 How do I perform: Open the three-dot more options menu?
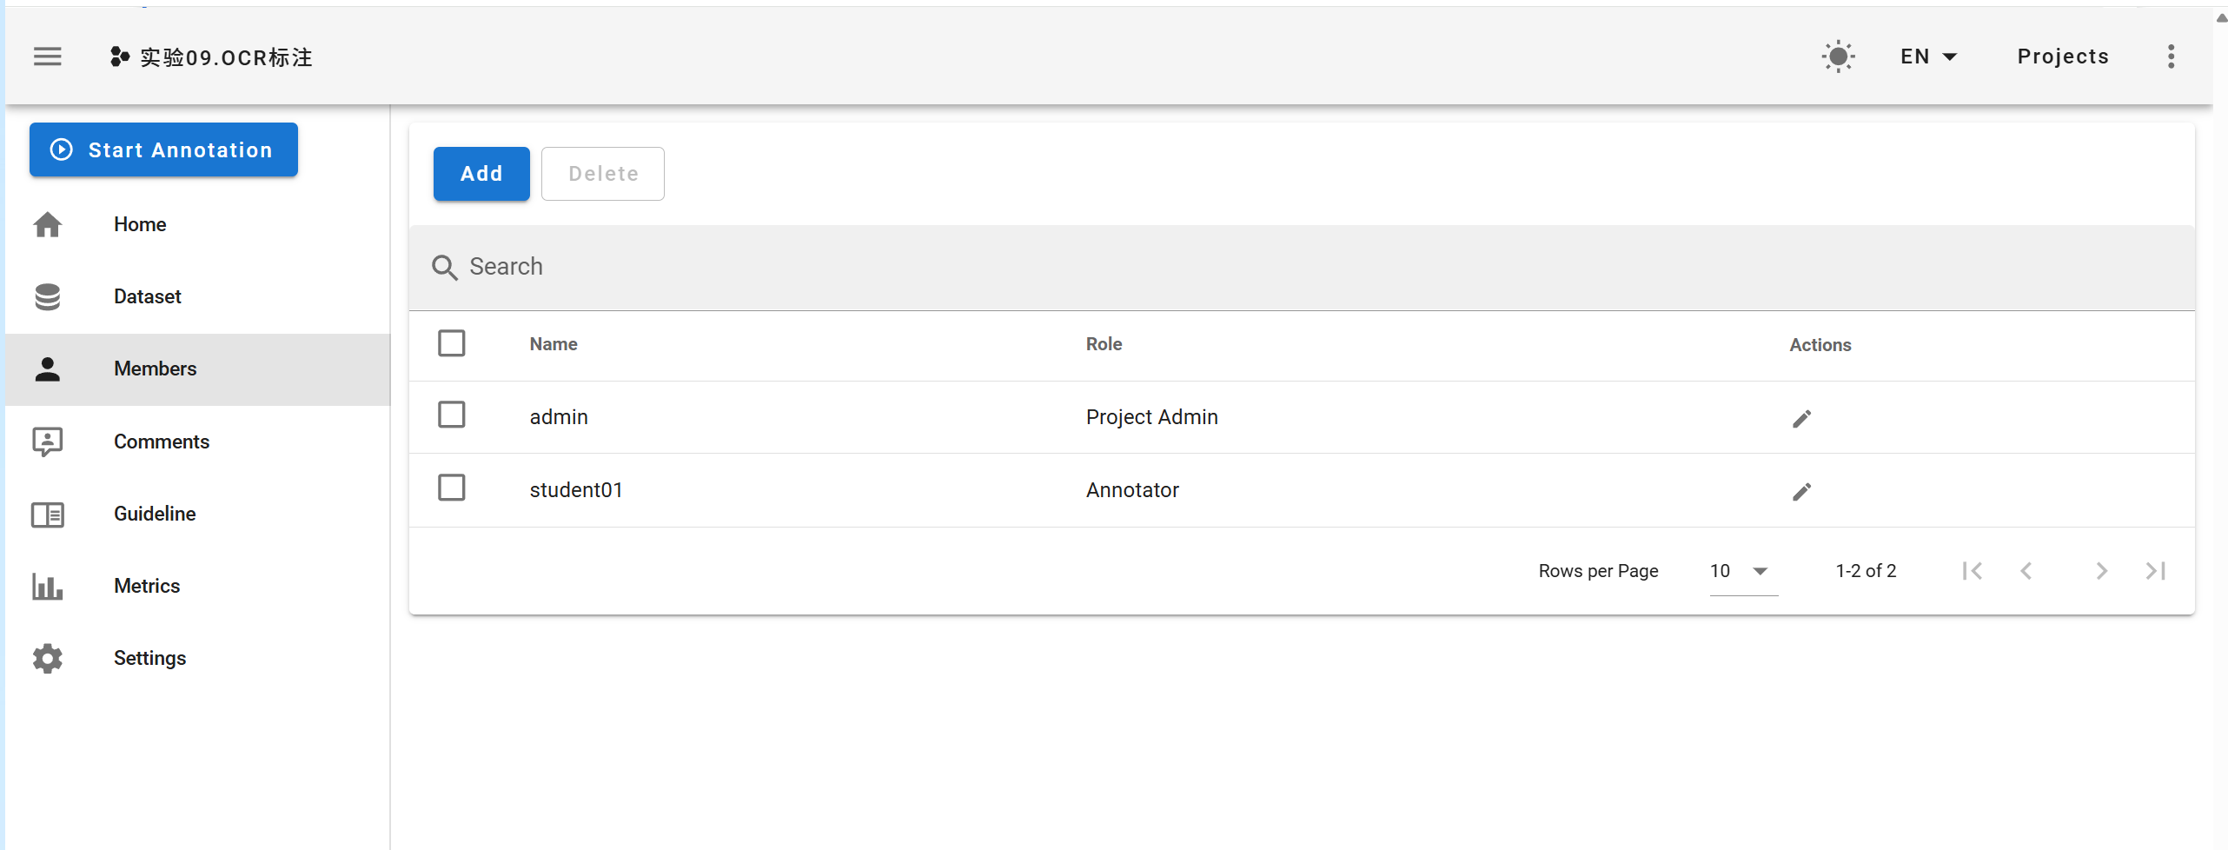[x=2171, y=57]
